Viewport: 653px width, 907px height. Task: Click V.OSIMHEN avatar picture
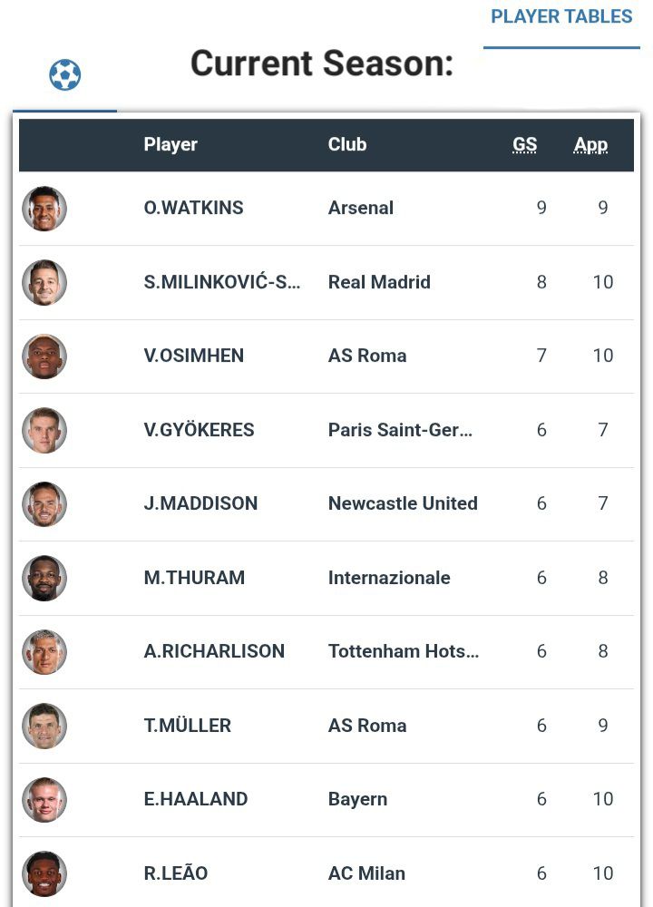pyautogui.click(x=44, y=356)
